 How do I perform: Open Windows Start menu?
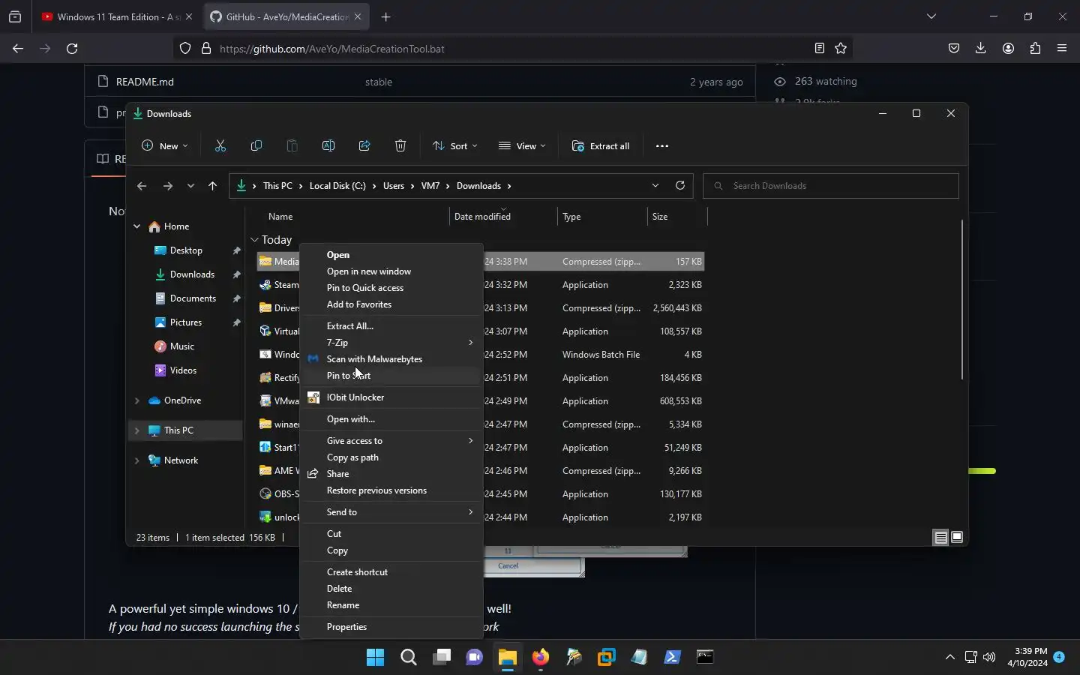(376, 658)
